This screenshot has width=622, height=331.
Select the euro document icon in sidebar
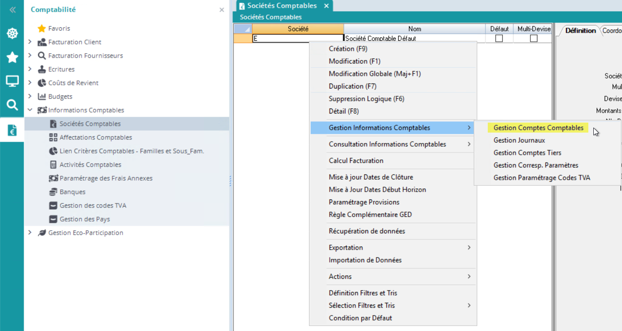point(12,130)
